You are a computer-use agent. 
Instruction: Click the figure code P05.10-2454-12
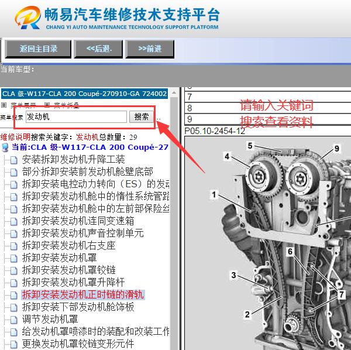215,131
